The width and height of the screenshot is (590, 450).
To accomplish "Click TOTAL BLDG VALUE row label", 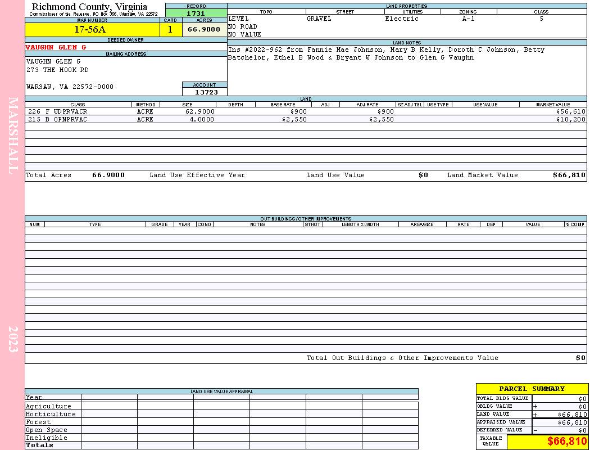I will pyautogui.click(x=503, y=398).
